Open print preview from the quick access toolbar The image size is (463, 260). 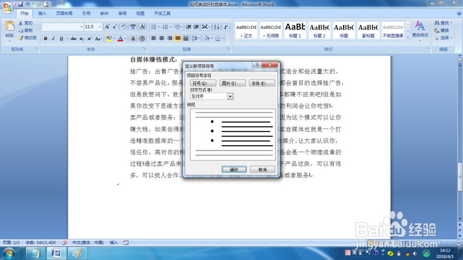point(46,5)
